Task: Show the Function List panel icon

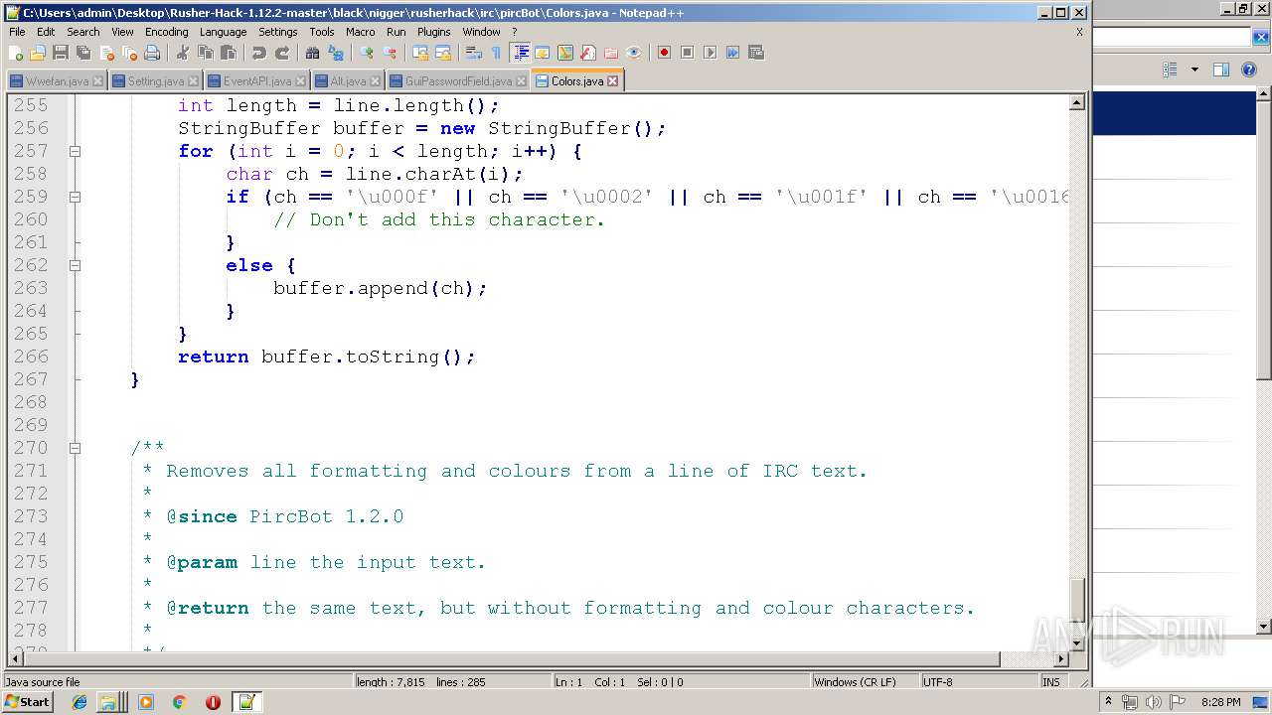Action: (x=588, y=53)
